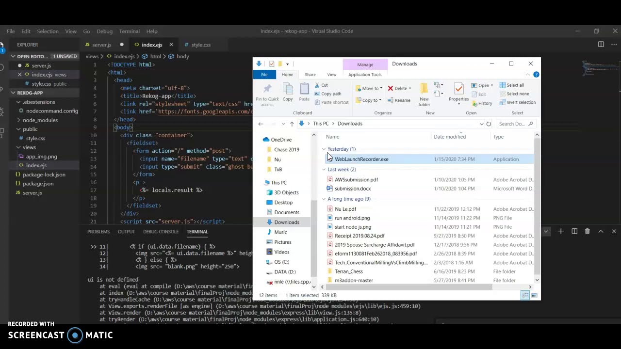Image resolution: width=621 pixels, height=349 pixels.
Task: Click the New folder icon
Action: click(x=424, y=89)
